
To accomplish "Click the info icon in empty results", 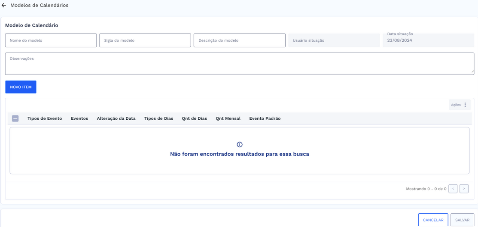I will [x=240, y=145].
